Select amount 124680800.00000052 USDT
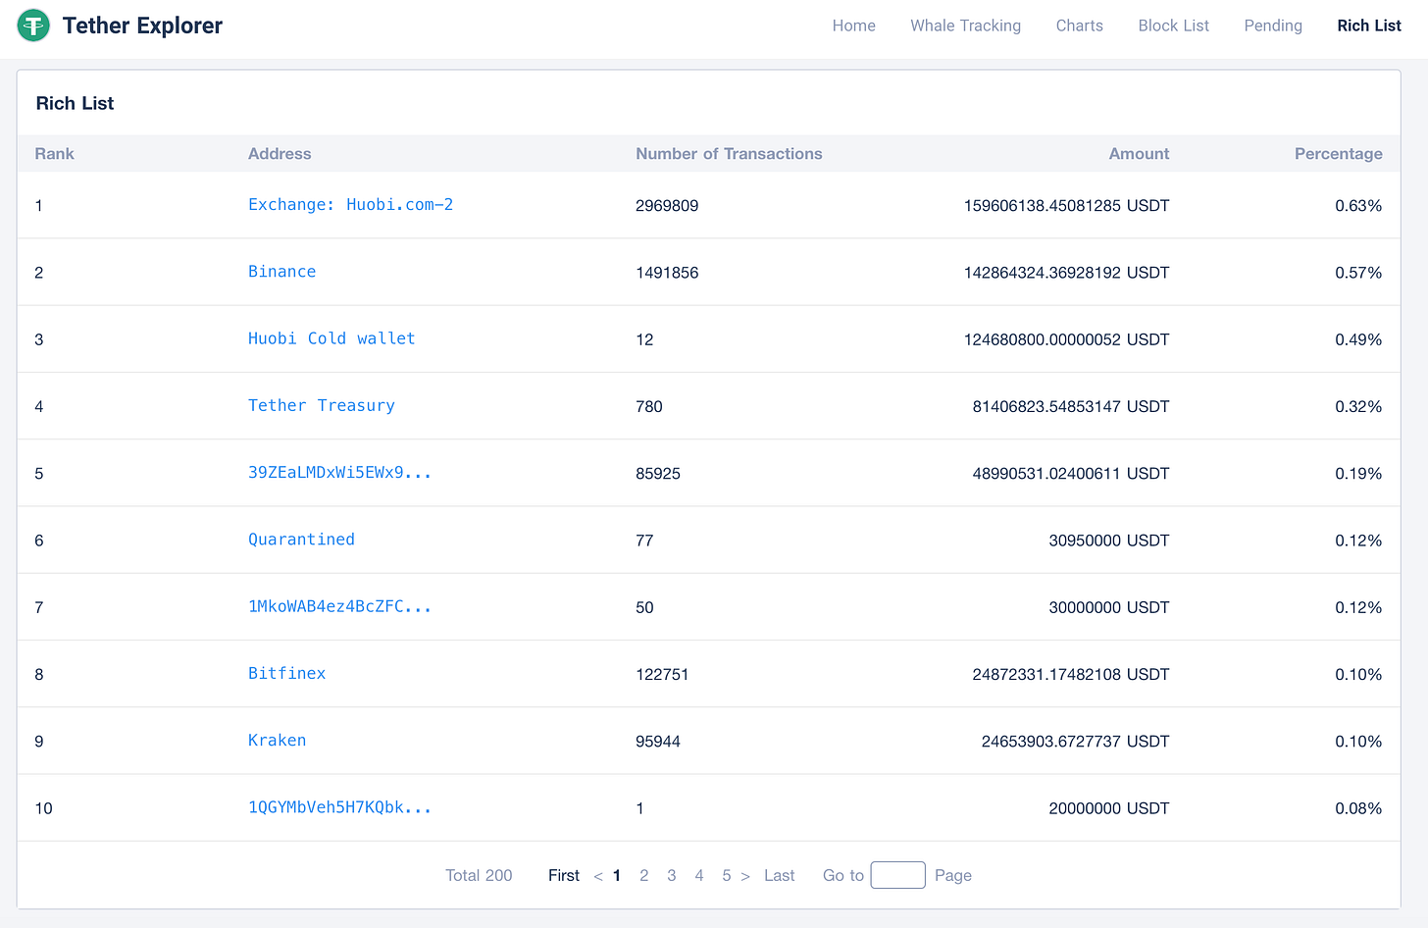1428x928 pixels. point(1066,339)
